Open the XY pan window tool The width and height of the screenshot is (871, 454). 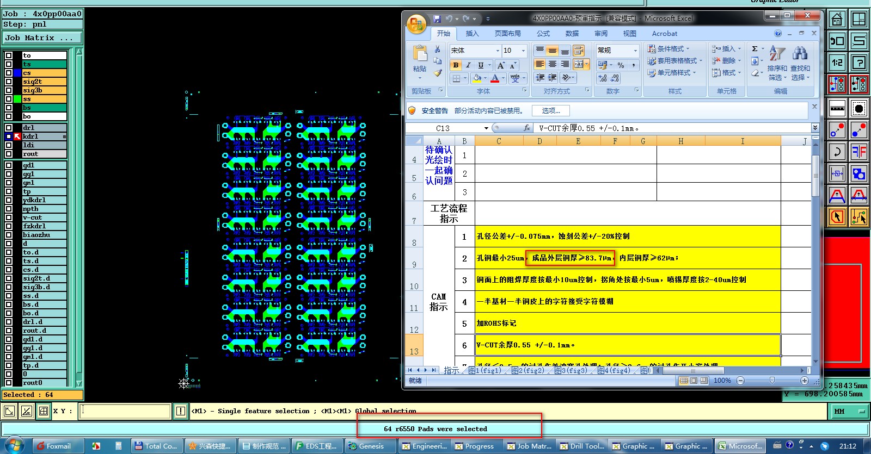(x=859, y=20)
